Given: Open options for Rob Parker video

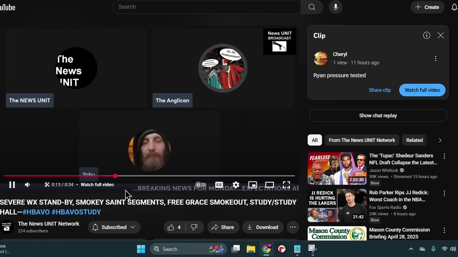Looking at the screenshot, I should (x=444, y=193).
